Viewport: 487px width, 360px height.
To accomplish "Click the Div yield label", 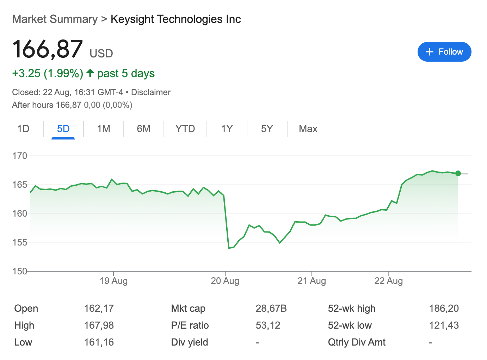I will 190,342.
